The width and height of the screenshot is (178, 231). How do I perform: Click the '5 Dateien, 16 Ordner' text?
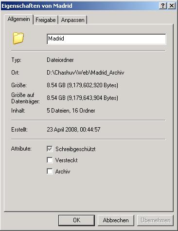71,111
